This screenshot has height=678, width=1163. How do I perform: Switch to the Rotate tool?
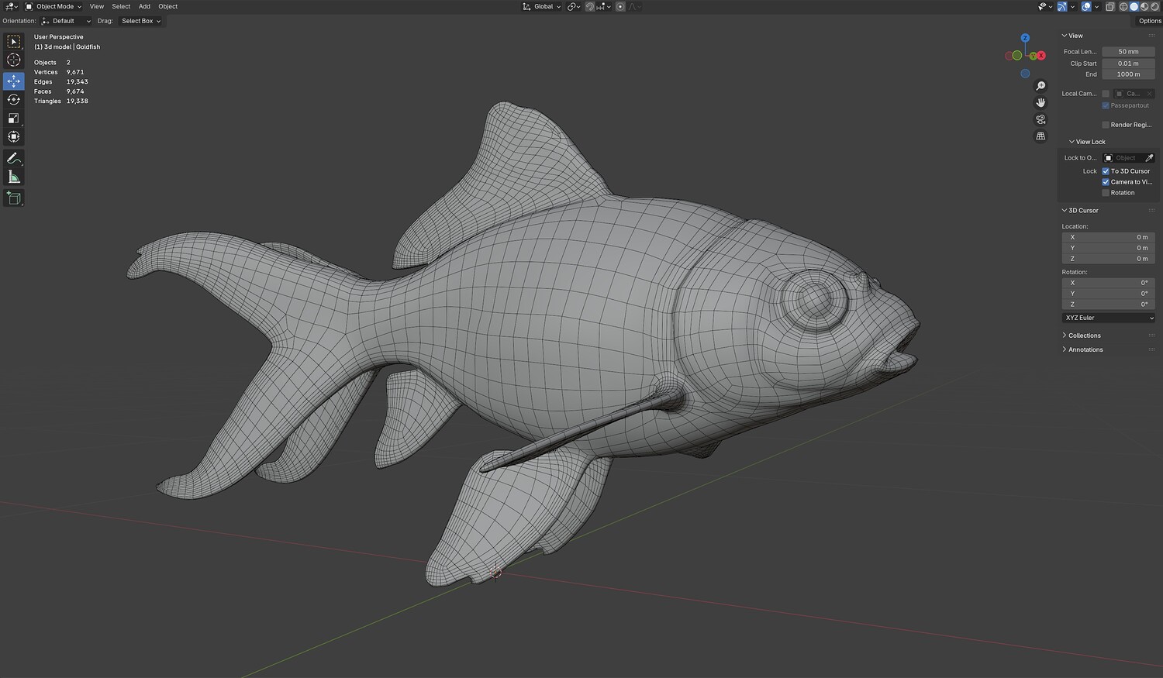pyautogui.click(x=14, y=99)
